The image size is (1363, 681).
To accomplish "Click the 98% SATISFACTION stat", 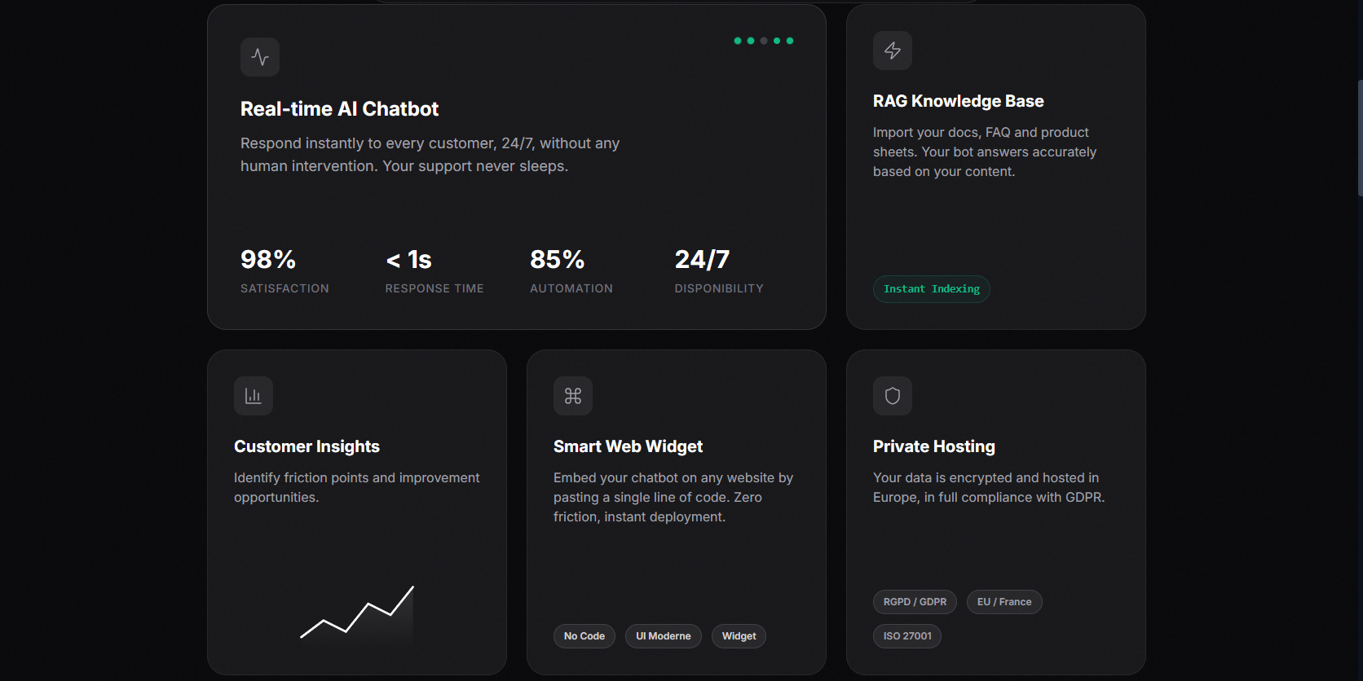I will [x=284, y=269].
